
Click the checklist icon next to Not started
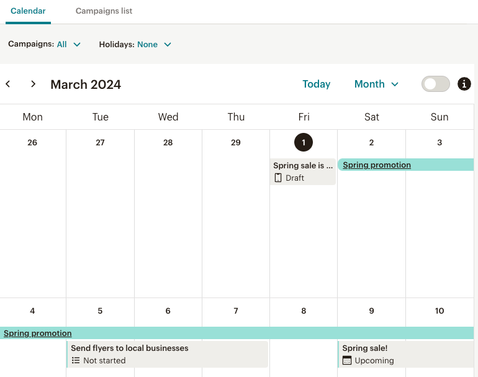click(x=76, y=360)
